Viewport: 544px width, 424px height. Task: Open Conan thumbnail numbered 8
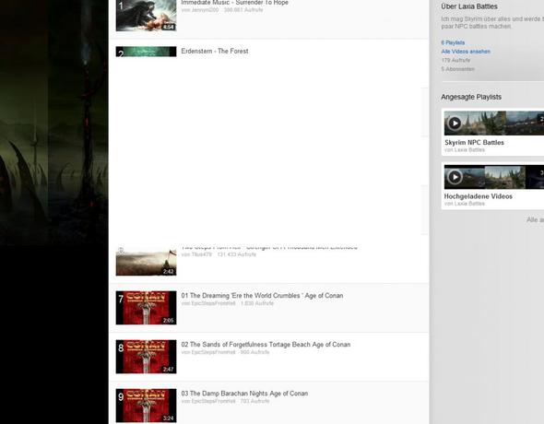(146, 357)
